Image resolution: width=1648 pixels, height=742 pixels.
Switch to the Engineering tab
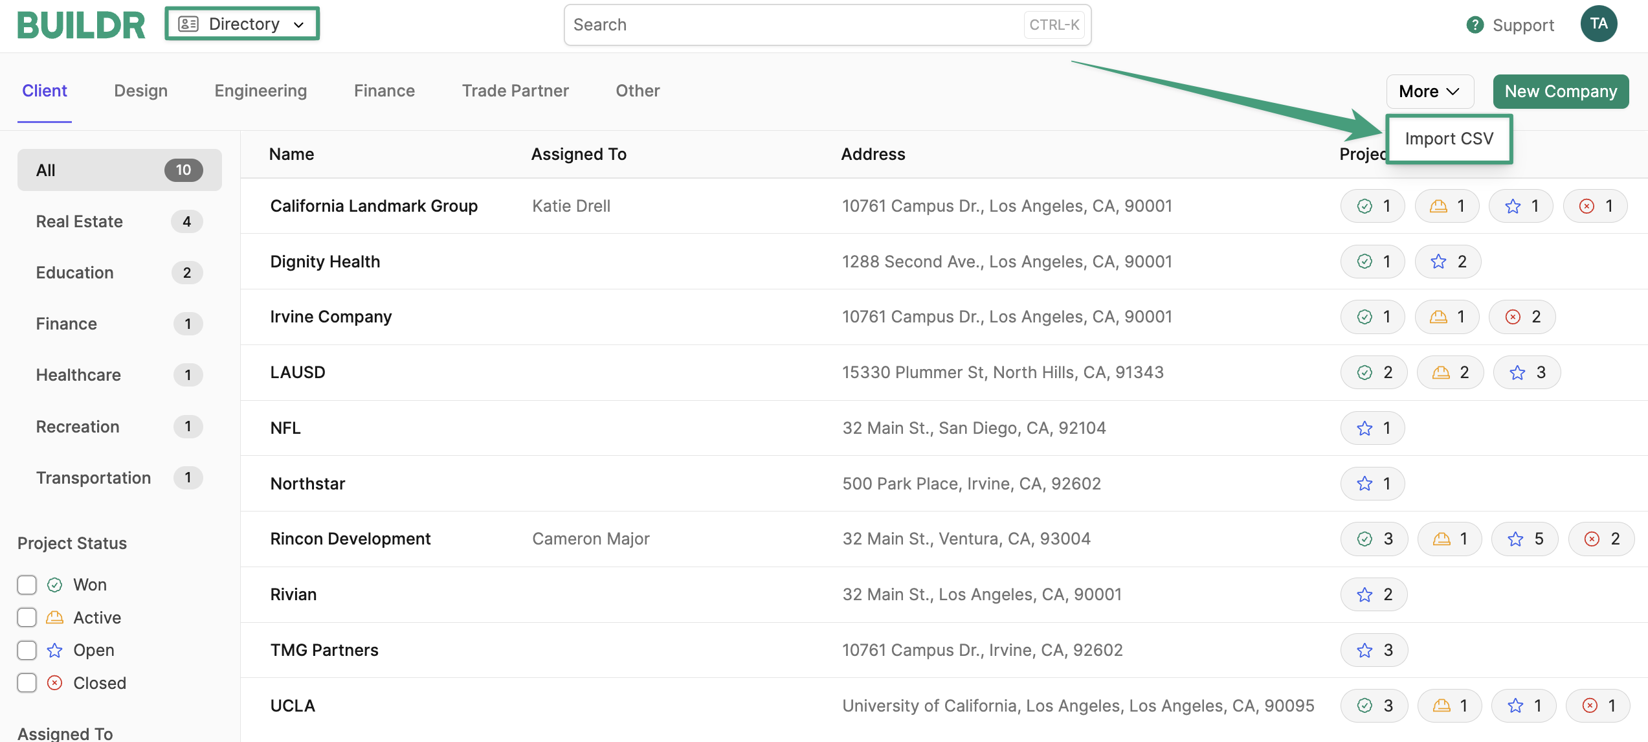pos(261,91)
